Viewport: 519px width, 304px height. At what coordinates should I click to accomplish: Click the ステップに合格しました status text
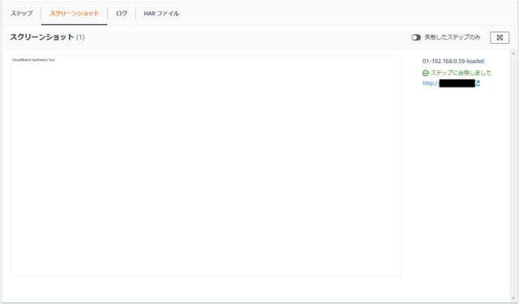click(x=461, y=73)
